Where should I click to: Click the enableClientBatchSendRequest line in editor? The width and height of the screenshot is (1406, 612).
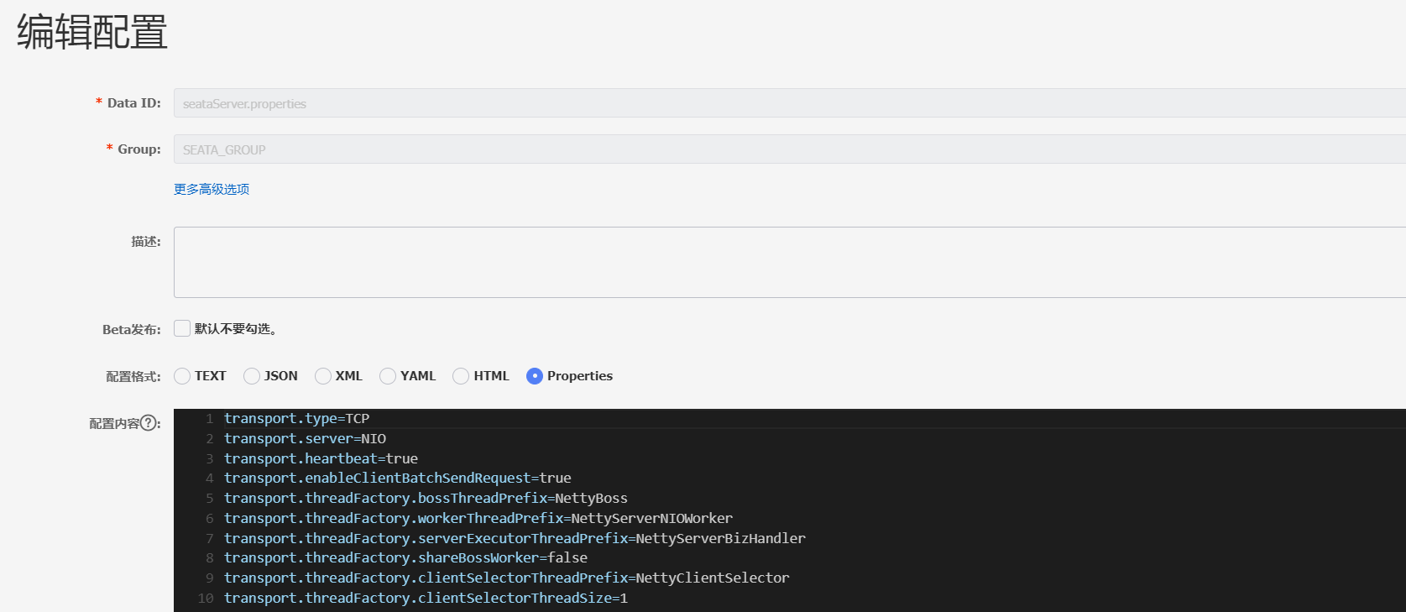coord(397,478)
